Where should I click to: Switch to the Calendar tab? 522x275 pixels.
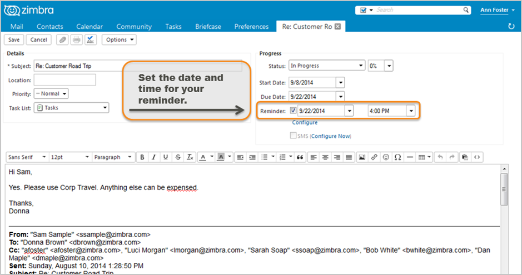pos(90,27)
